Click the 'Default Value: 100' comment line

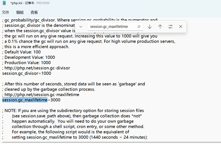click(22, 52)
